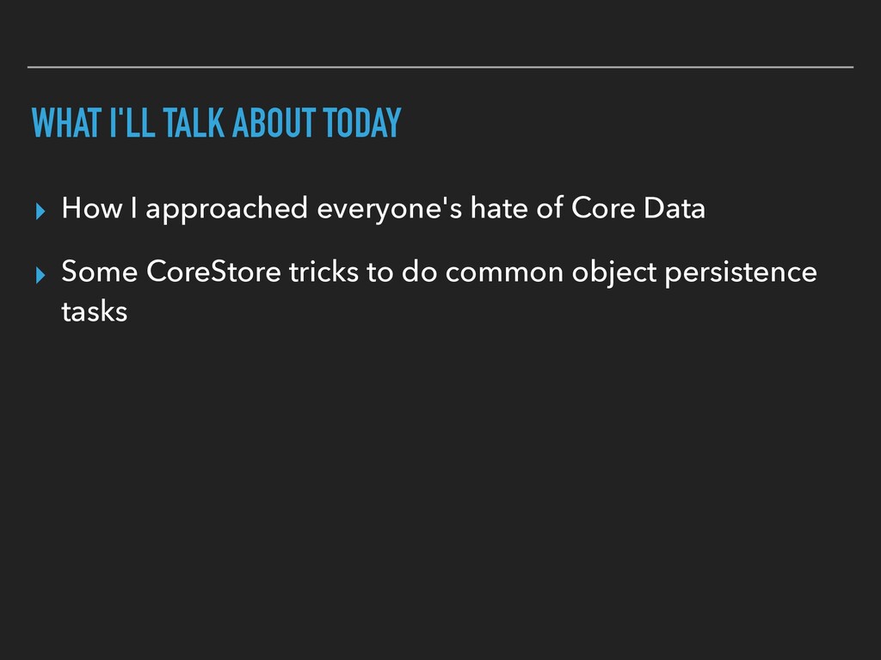Click the word 'tasks' on the wrapped line
Screen dimensions: 881x660
(x=95, y=311)
